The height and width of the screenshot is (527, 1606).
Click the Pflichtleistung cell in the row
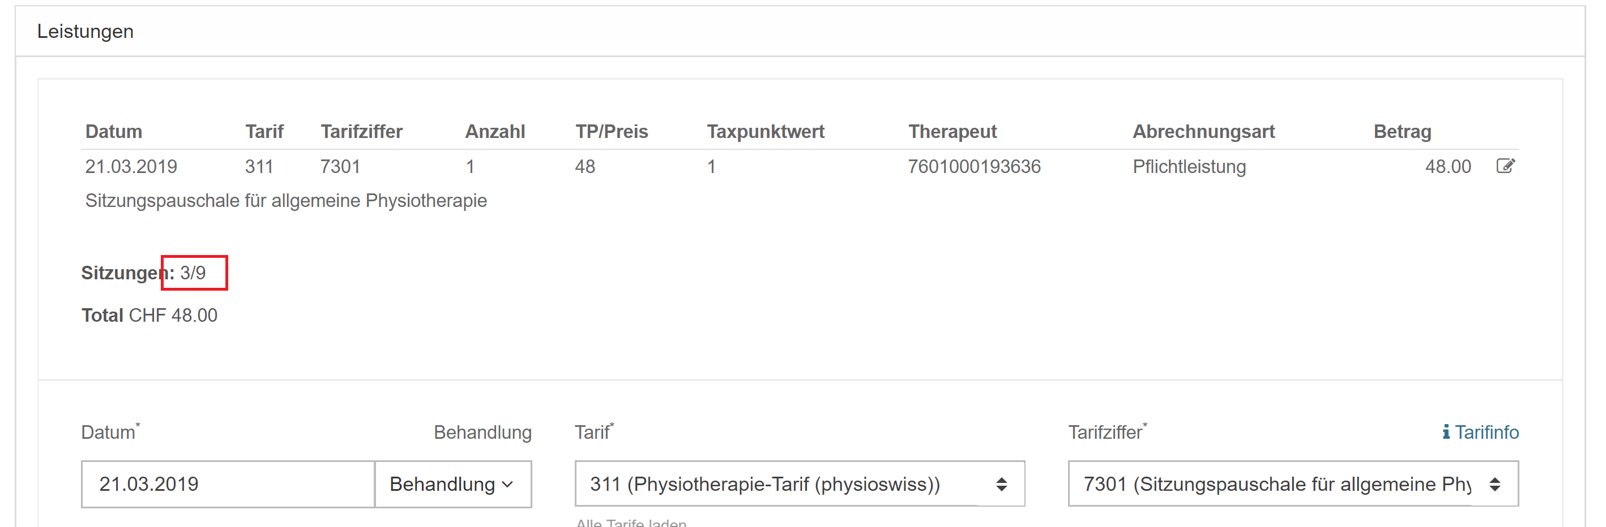[x=1189, y=166]
